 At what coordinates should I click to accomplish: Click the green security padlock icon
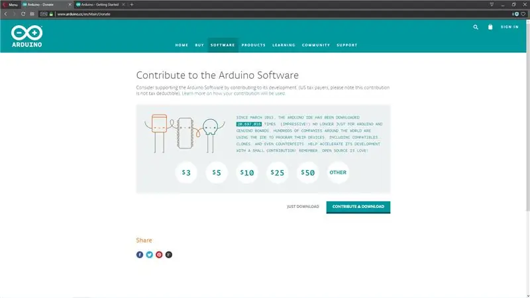pos(51,14)
